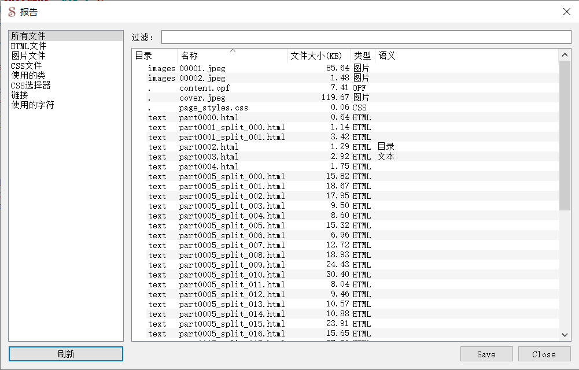Sort by 文件大小(KB) column header
This screenshot has height=370, width=579.
pyautogui.click(x=319, y=56)
